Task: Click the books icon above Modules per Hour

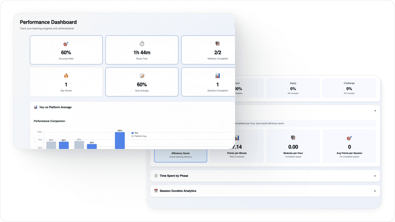Action: (293, 138)
